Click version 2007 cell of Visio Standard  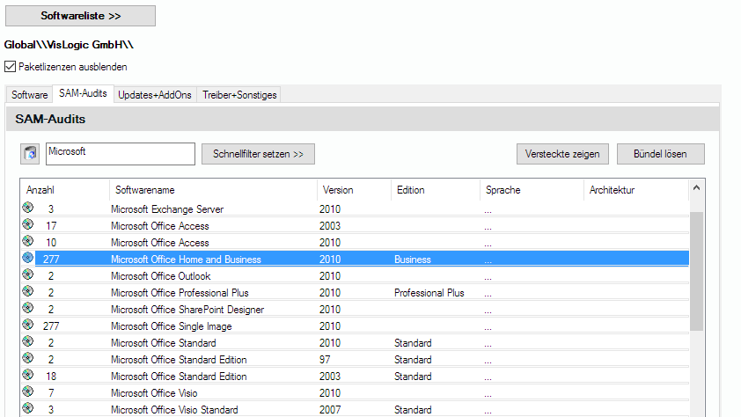(330, 410)
